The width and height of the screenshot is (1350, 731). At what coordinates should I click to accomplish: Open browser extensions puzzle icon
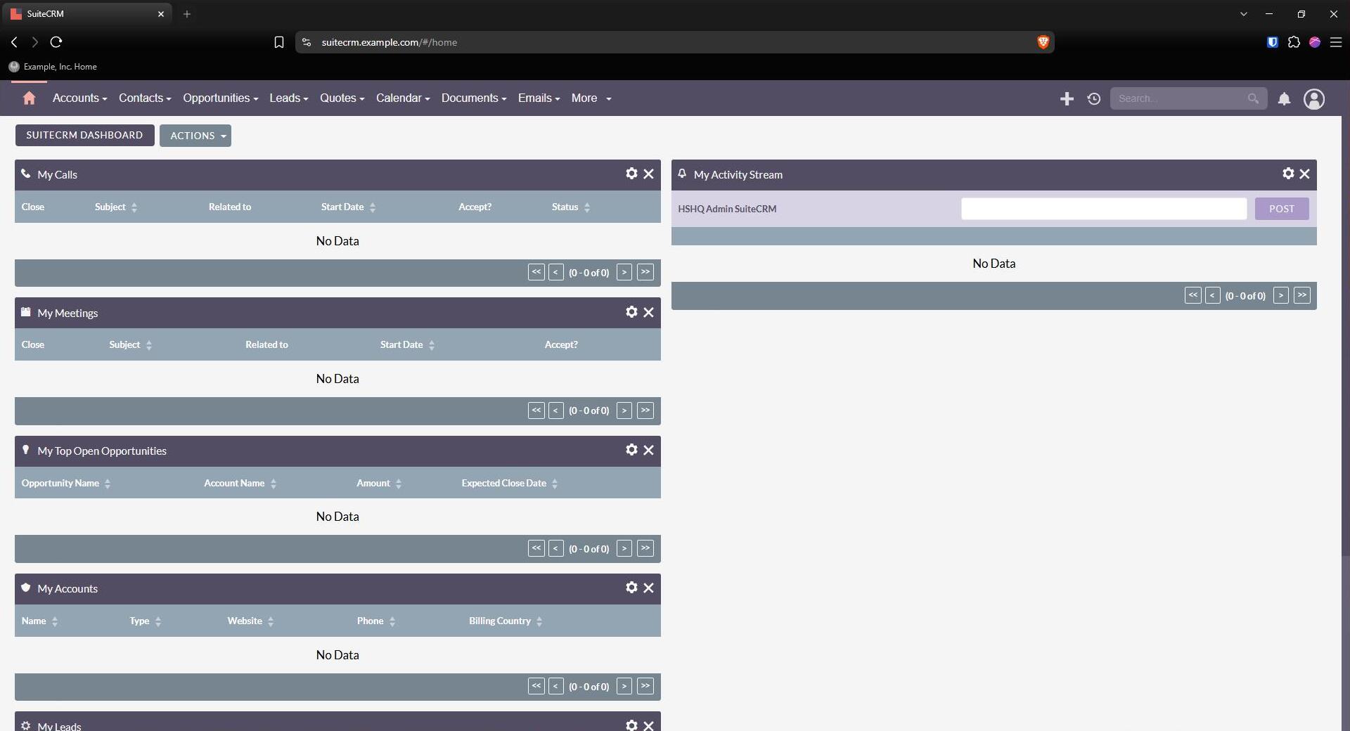[x=1294, y=42]
